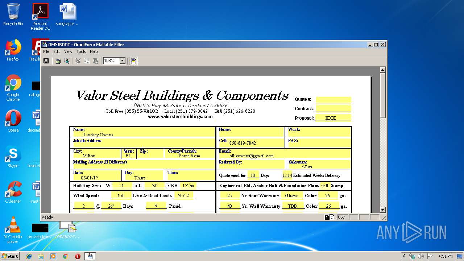Click the Action Center flag tray icon
Screen dimensions: 464x261
tap(430, 256)
